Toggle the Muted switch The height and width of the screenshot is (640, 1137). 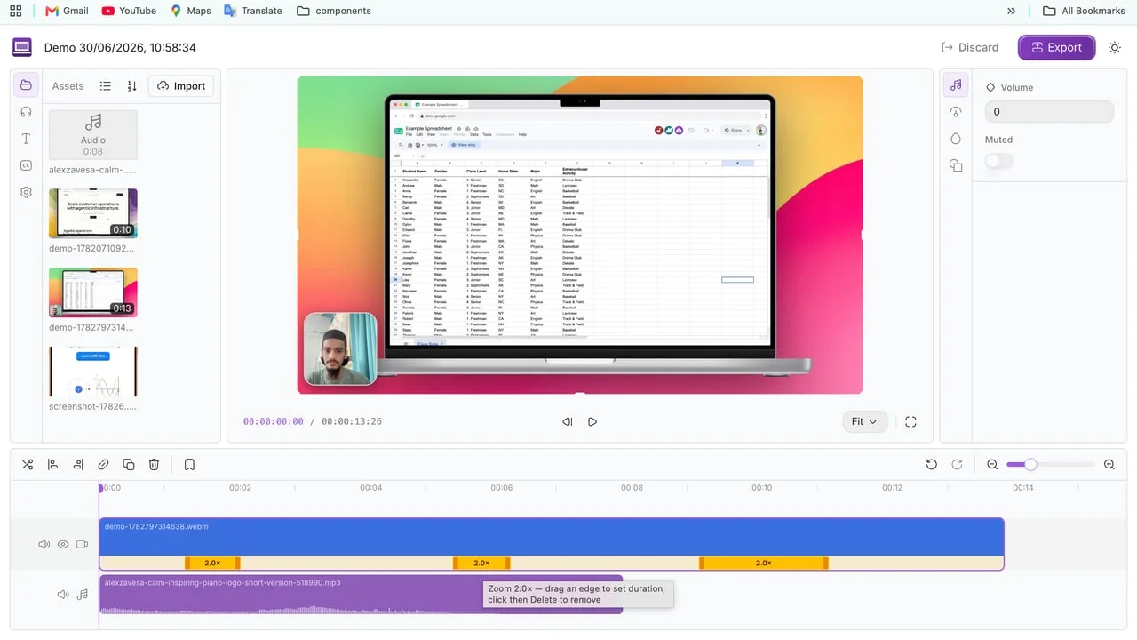coord(999,161)
